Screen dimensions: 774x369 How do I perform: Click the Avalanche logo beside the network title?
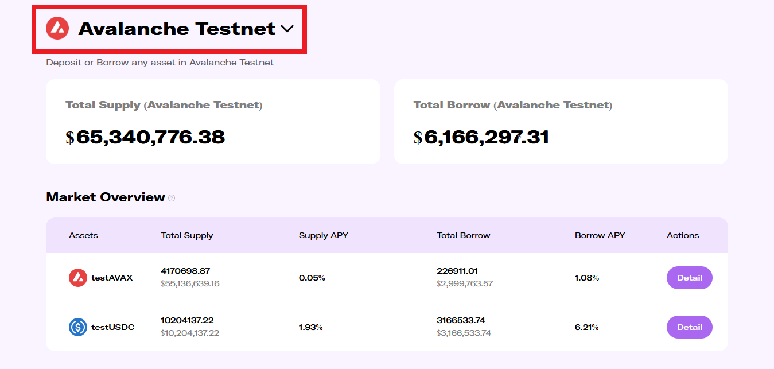click(57, 28)
